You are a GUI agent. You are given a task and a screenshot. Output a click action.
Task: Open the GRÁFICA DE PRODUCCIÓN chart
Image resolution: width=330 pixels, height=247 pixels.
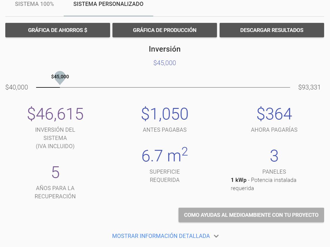pos(164,30)
